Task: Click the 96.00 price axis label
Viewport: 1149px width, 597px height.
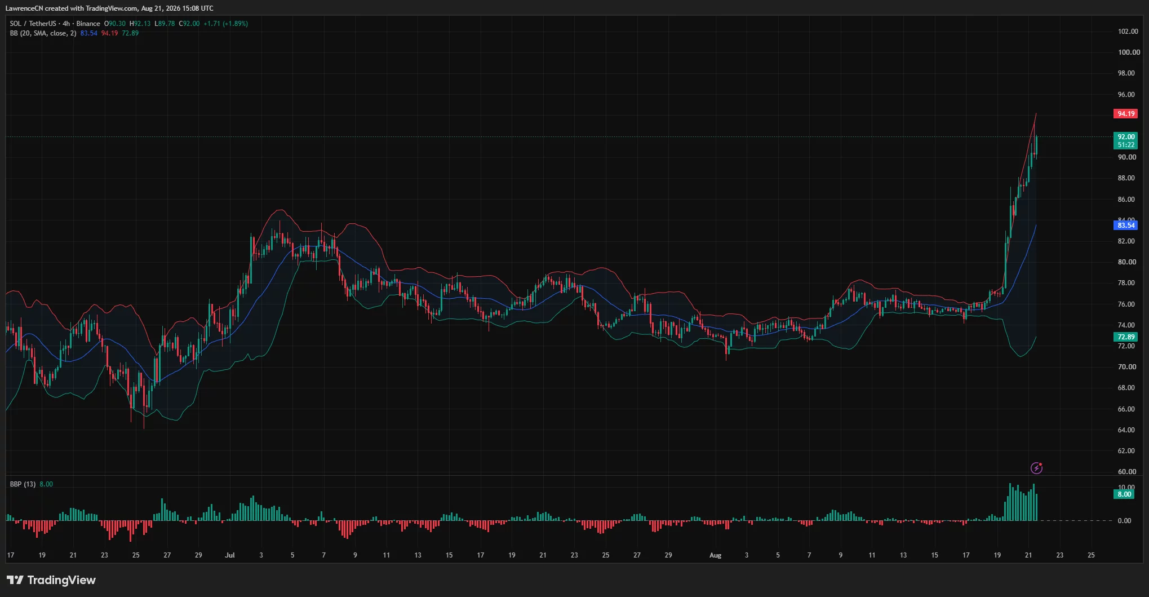Action: tap(1126, 95)
